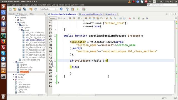Click the Open Project toolbar icon
Image resolution: width=178 pixels, height=100 pixels.
(20, 9)
